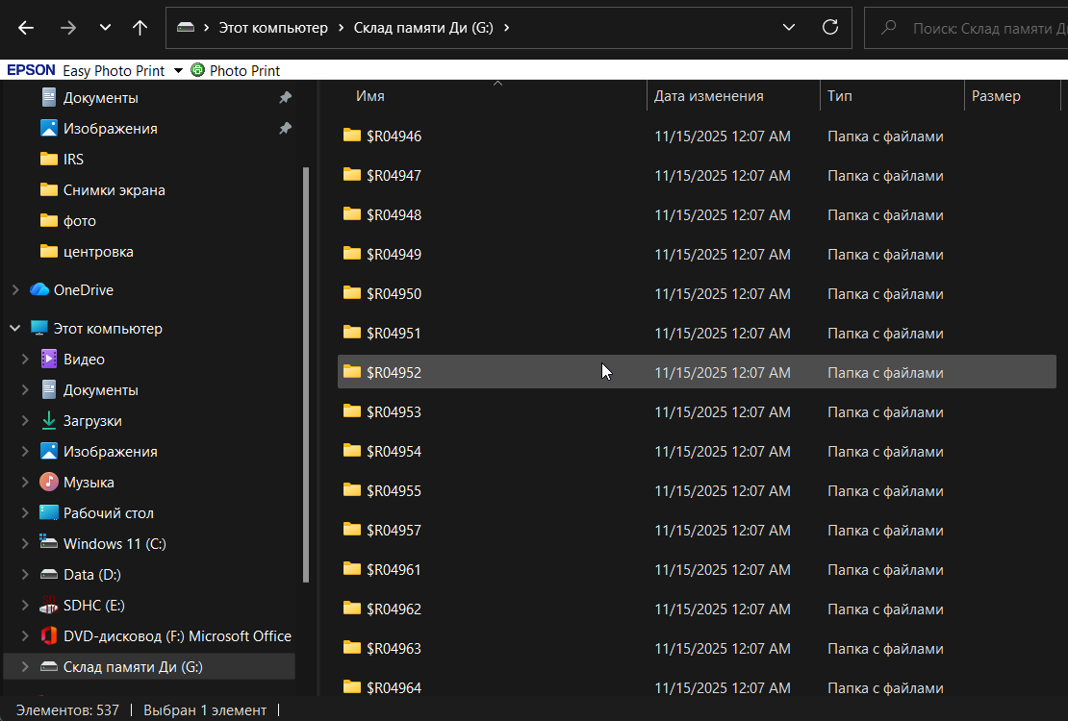Click folder icon of $R04949
1068x721 pixels.
click(351, 253)
